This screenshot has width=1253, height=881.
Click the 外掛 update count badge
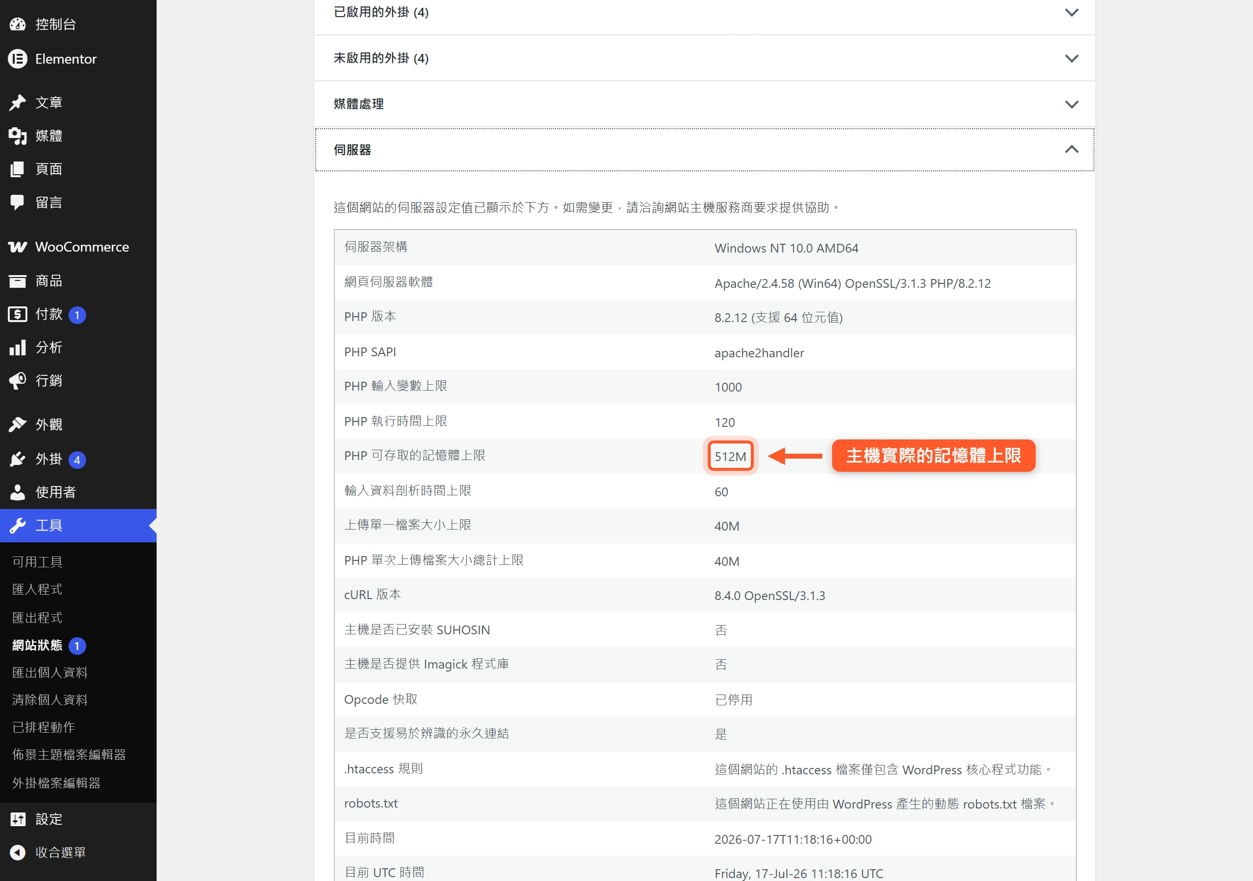click(77, 460)
